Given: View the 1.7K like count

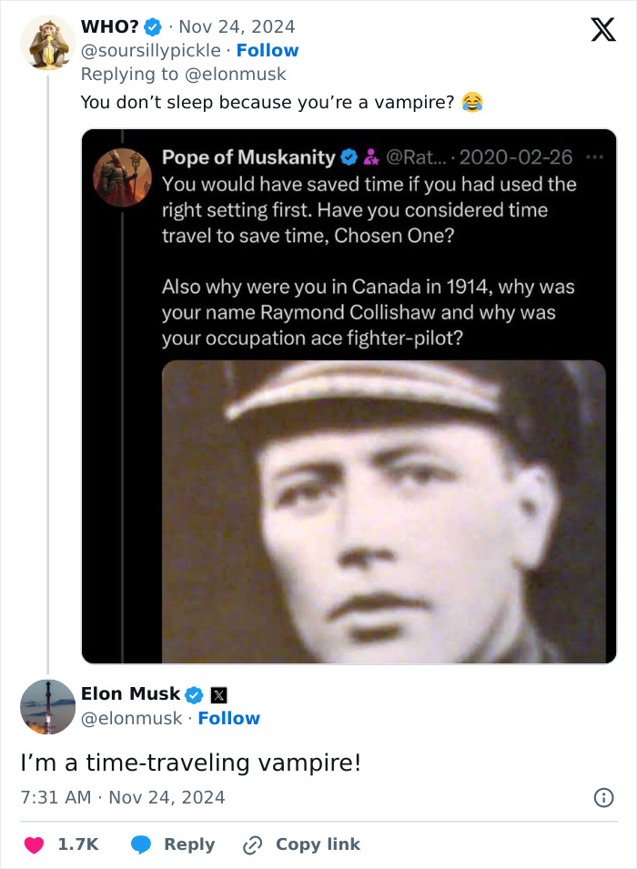Looking at the screenshot, I should pos(76,844).
